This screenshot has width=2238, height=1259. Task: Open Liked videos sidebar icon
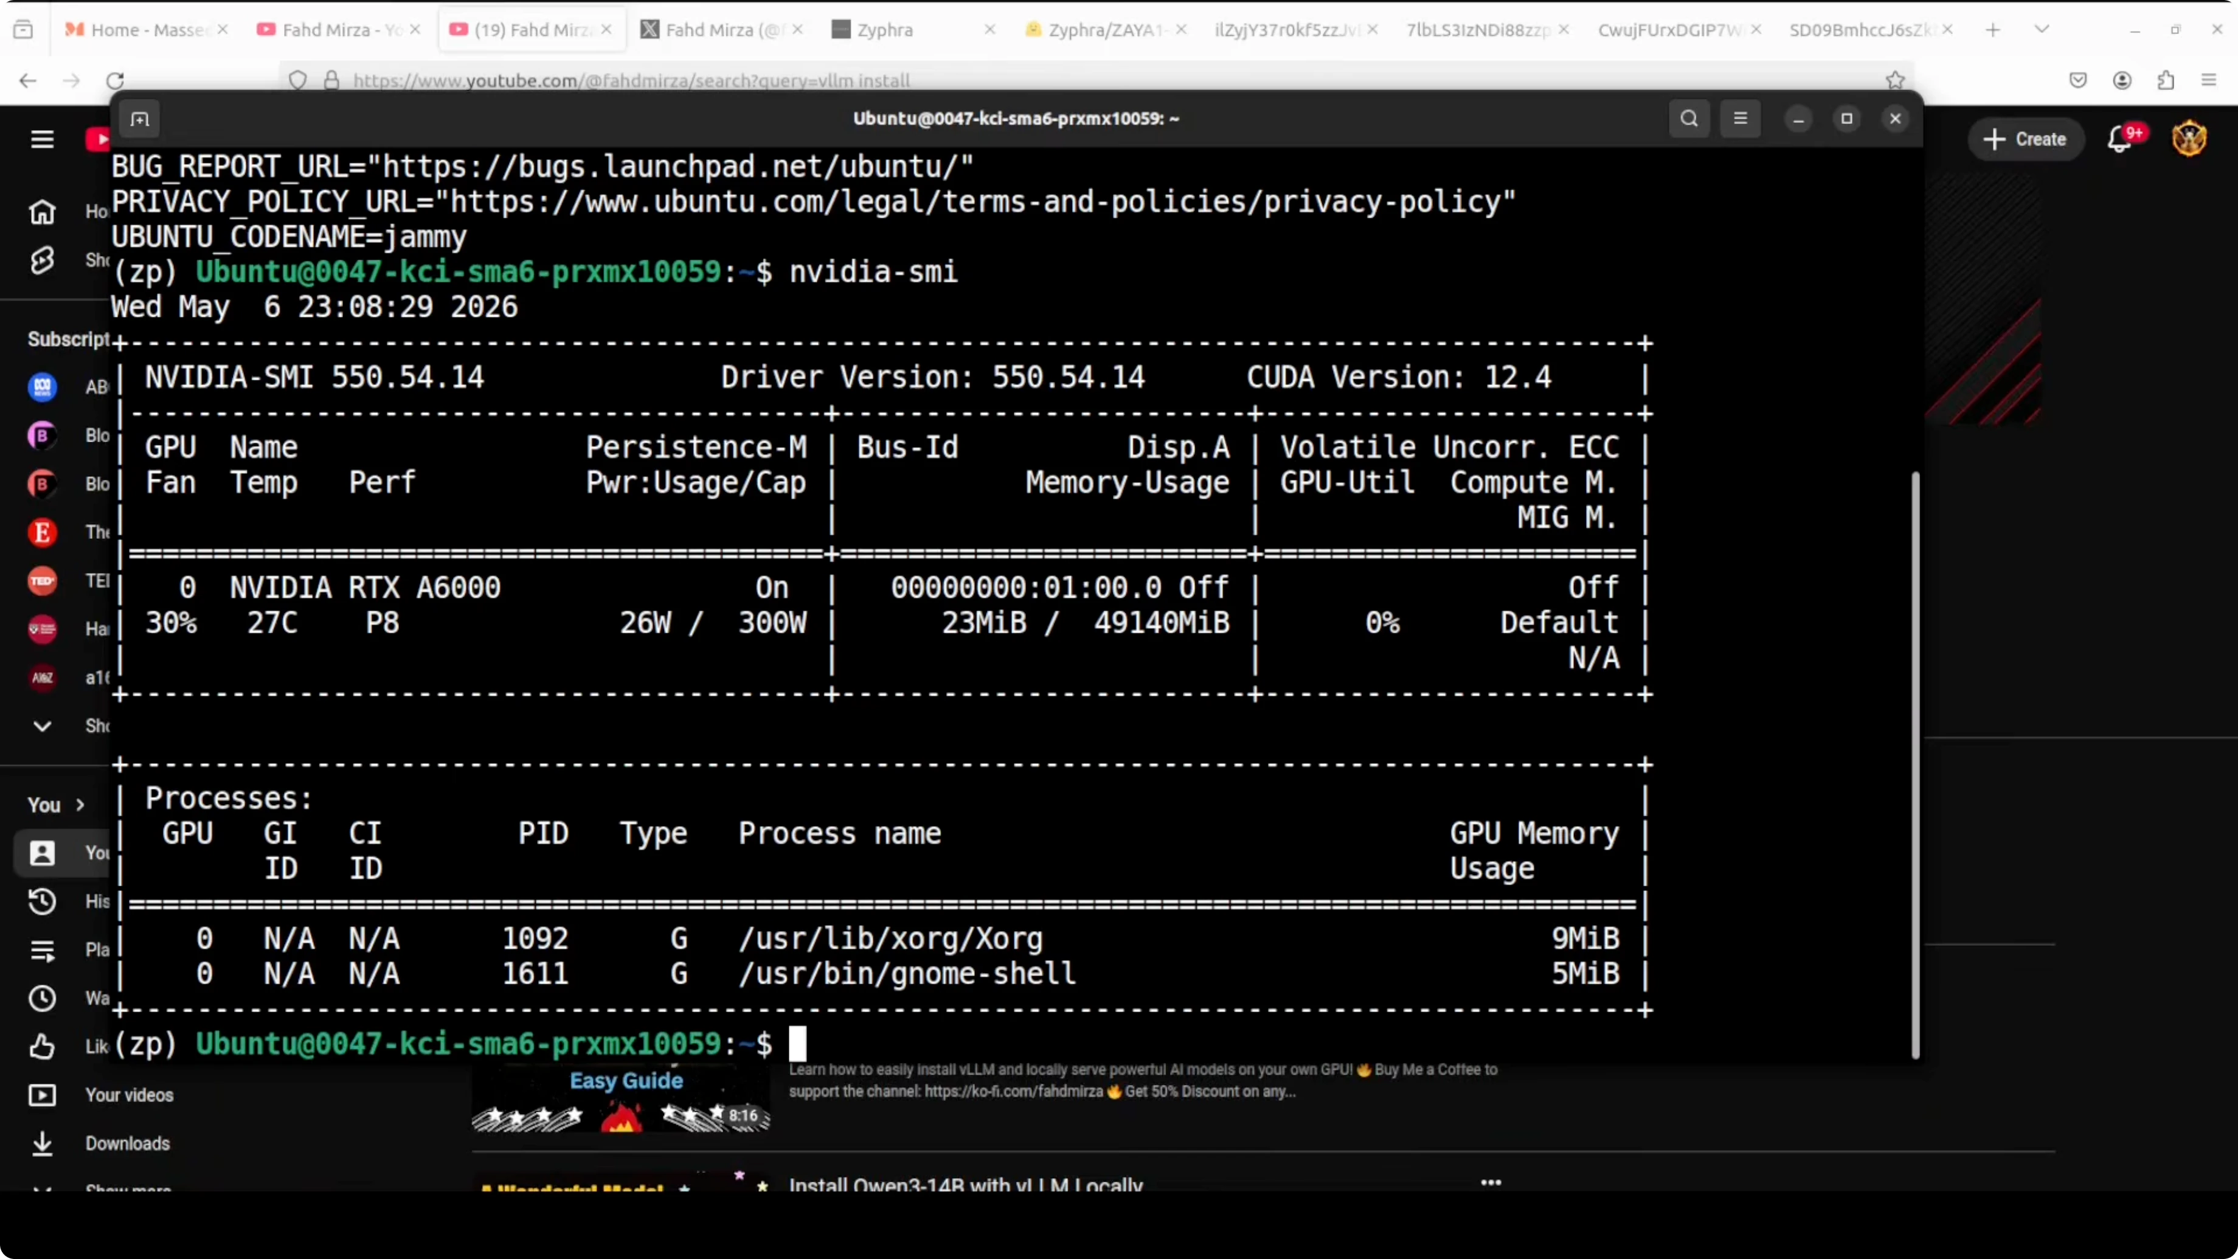[x=42, y=1046]
